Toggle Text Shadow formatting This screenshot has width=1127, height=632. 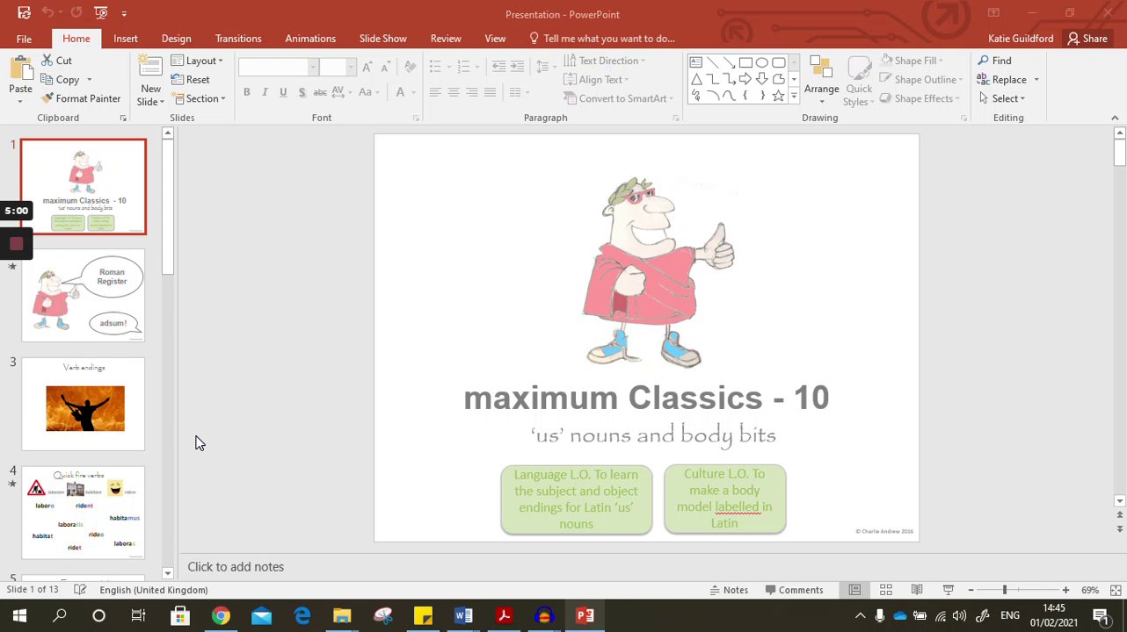pyautogui.click(x=302, y=92)
